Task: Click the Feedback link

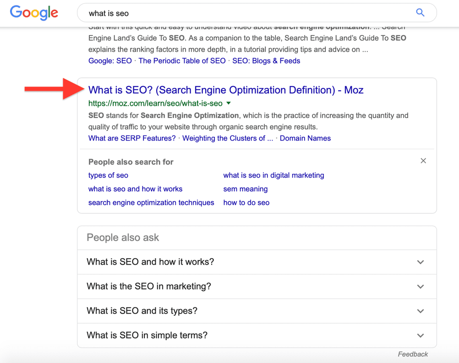Action: [x=413, y=354]
